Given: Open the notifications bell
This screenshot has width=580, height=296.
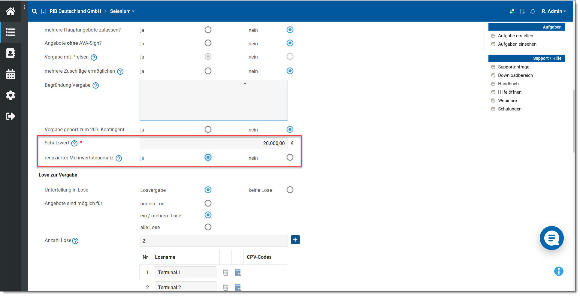Looking at the screenshot, I should pos(533,11).
